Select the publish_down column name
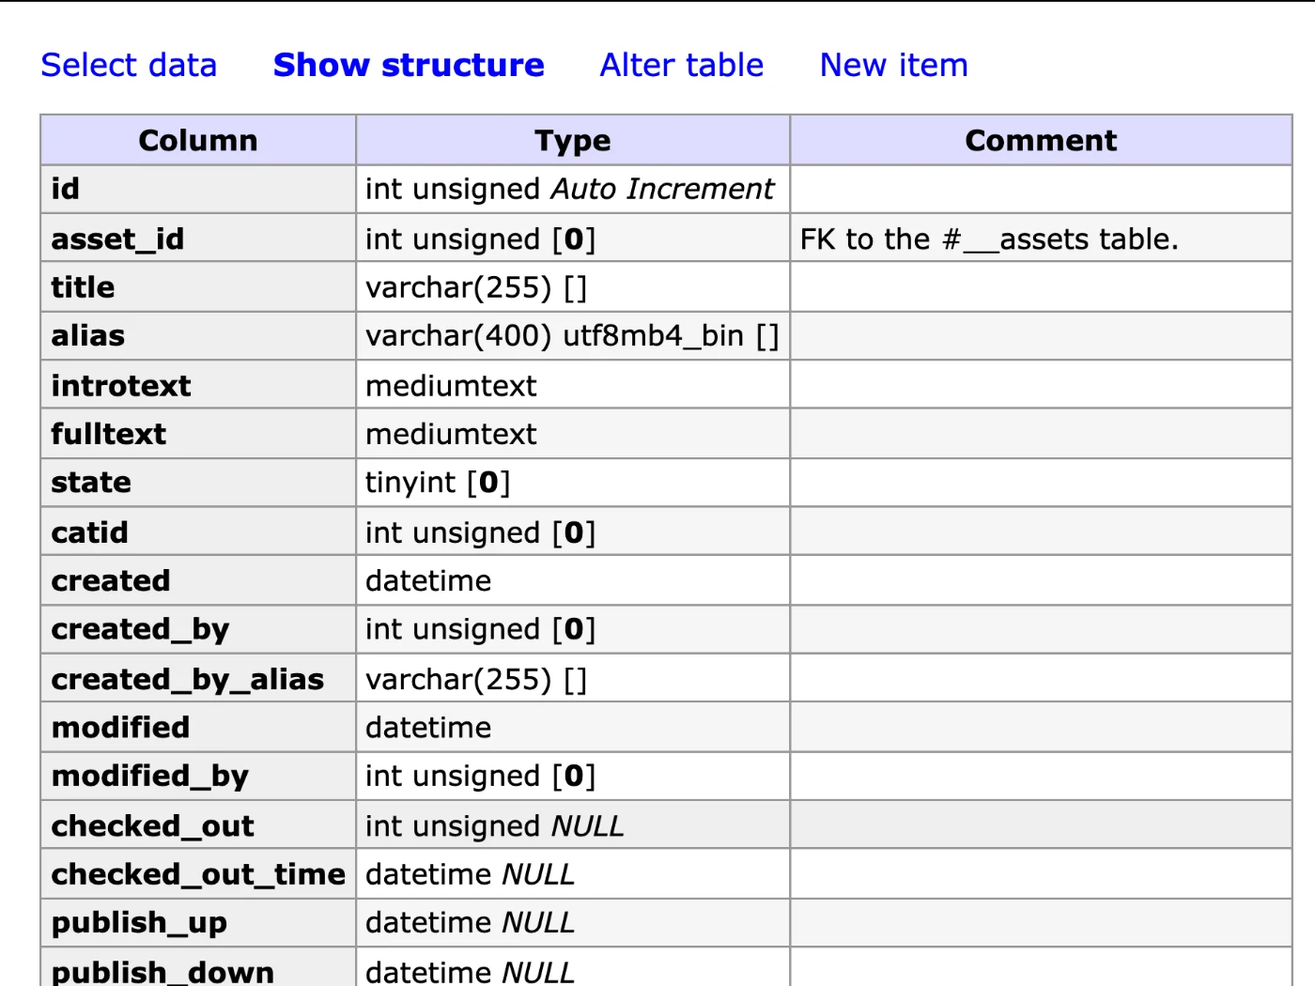 pos(162,971)
